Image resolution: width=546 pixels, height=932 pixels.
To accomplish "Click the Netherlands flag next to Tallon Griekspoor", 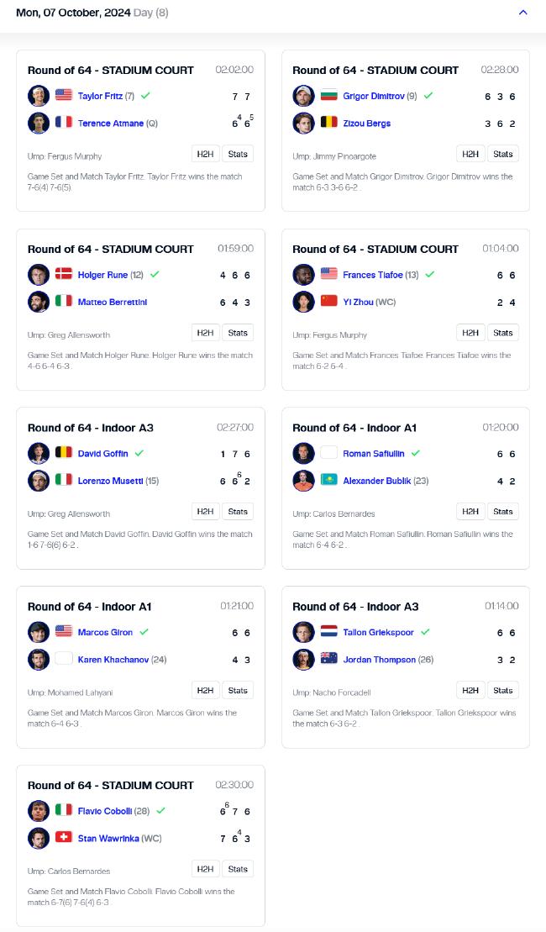I will coord(329,632).
